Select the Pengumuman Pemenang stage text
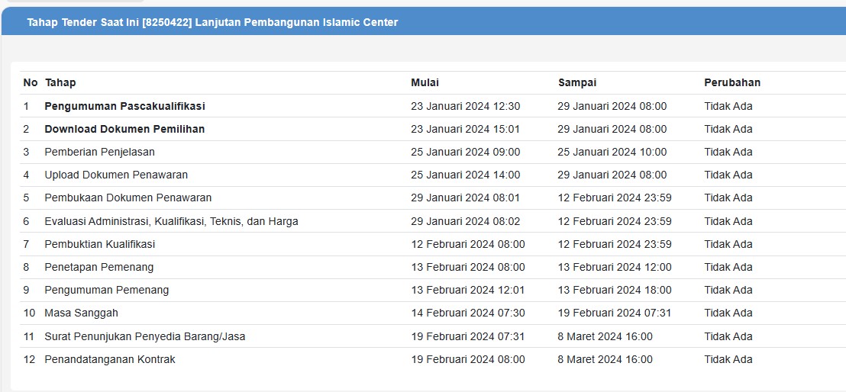Screen dimensions: 846x392 coord(106,290)
